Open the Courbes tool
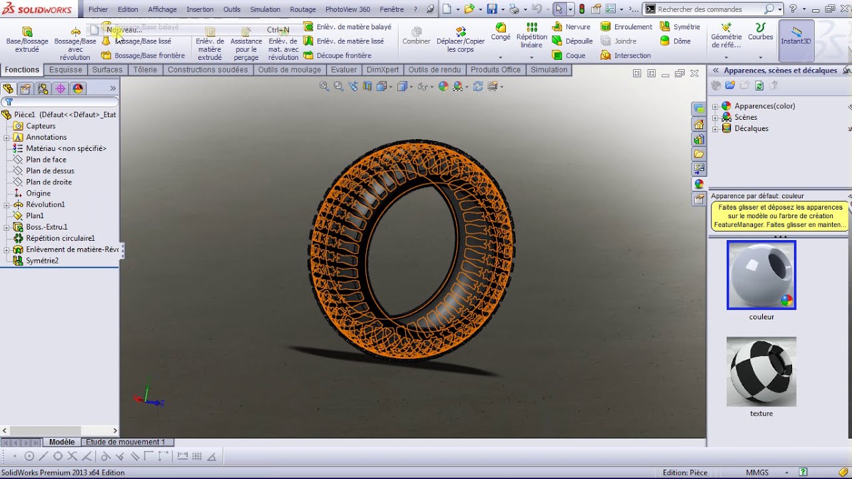 [x=760, y=32]
